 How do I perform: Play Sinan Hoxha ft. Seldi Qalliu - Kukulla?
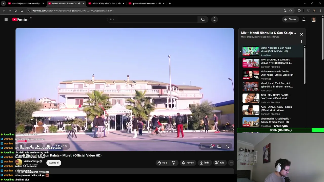click(x=271, y=122)
